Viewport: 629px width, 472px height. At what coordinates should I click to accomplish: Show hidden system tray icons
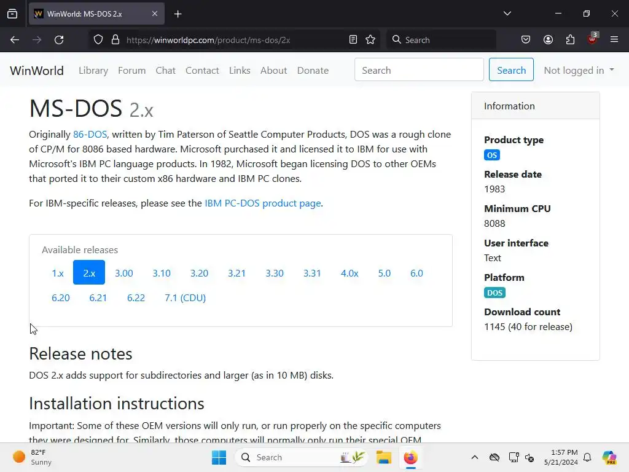[475, 457]
